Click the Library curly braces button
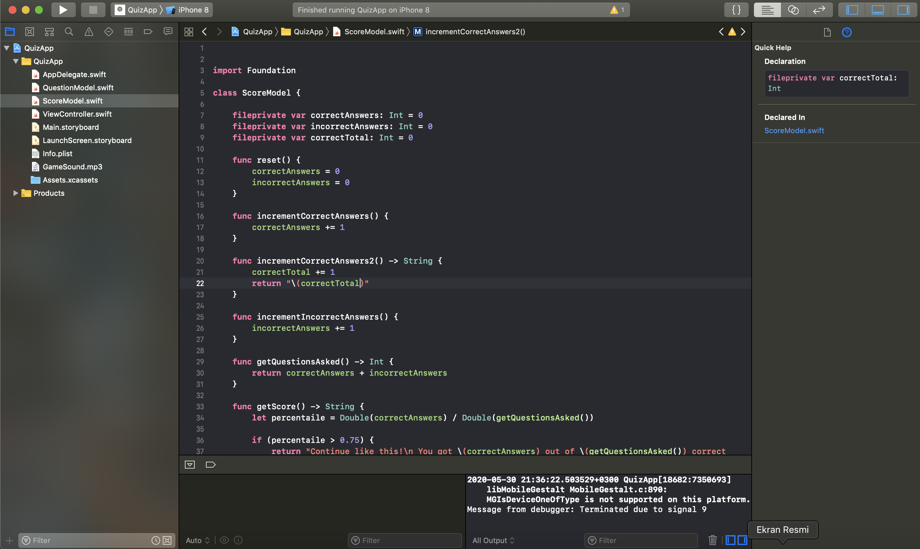The height and width of the screenshot is (549, 920). pyautogui.click(x=736, y=10)
